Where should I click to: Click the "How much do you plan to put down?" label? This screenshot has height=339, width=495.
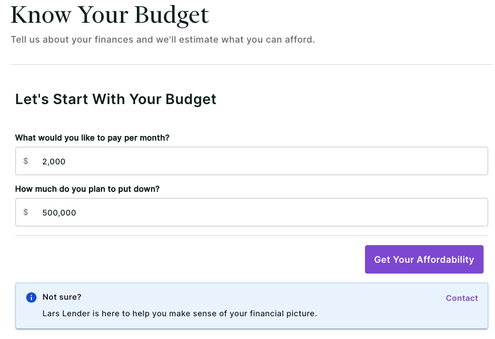click(x=87, y=189)
